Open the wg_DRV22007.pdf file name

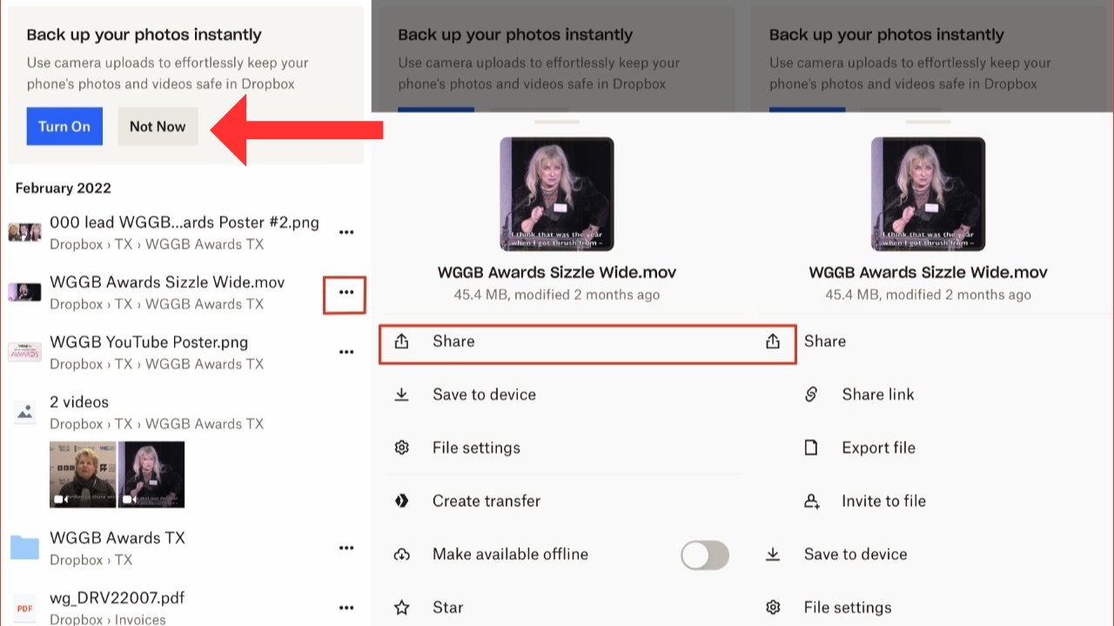click(x=117, y=598)
